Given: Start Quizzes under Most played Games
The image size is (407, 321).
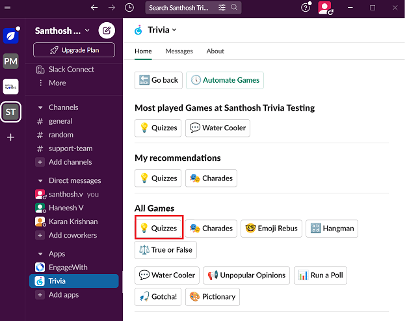Looking at the screenshot, I should pyautogui.click(x=158, y=128).
